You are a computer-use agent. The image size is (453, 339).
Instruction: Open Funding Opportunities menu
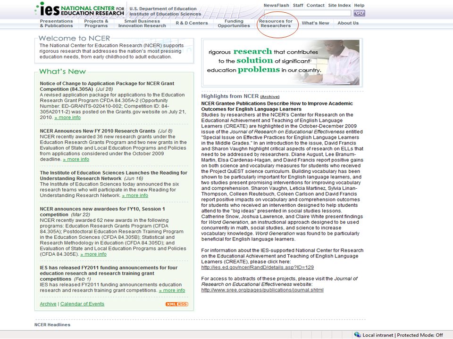(x=234, y=24)
